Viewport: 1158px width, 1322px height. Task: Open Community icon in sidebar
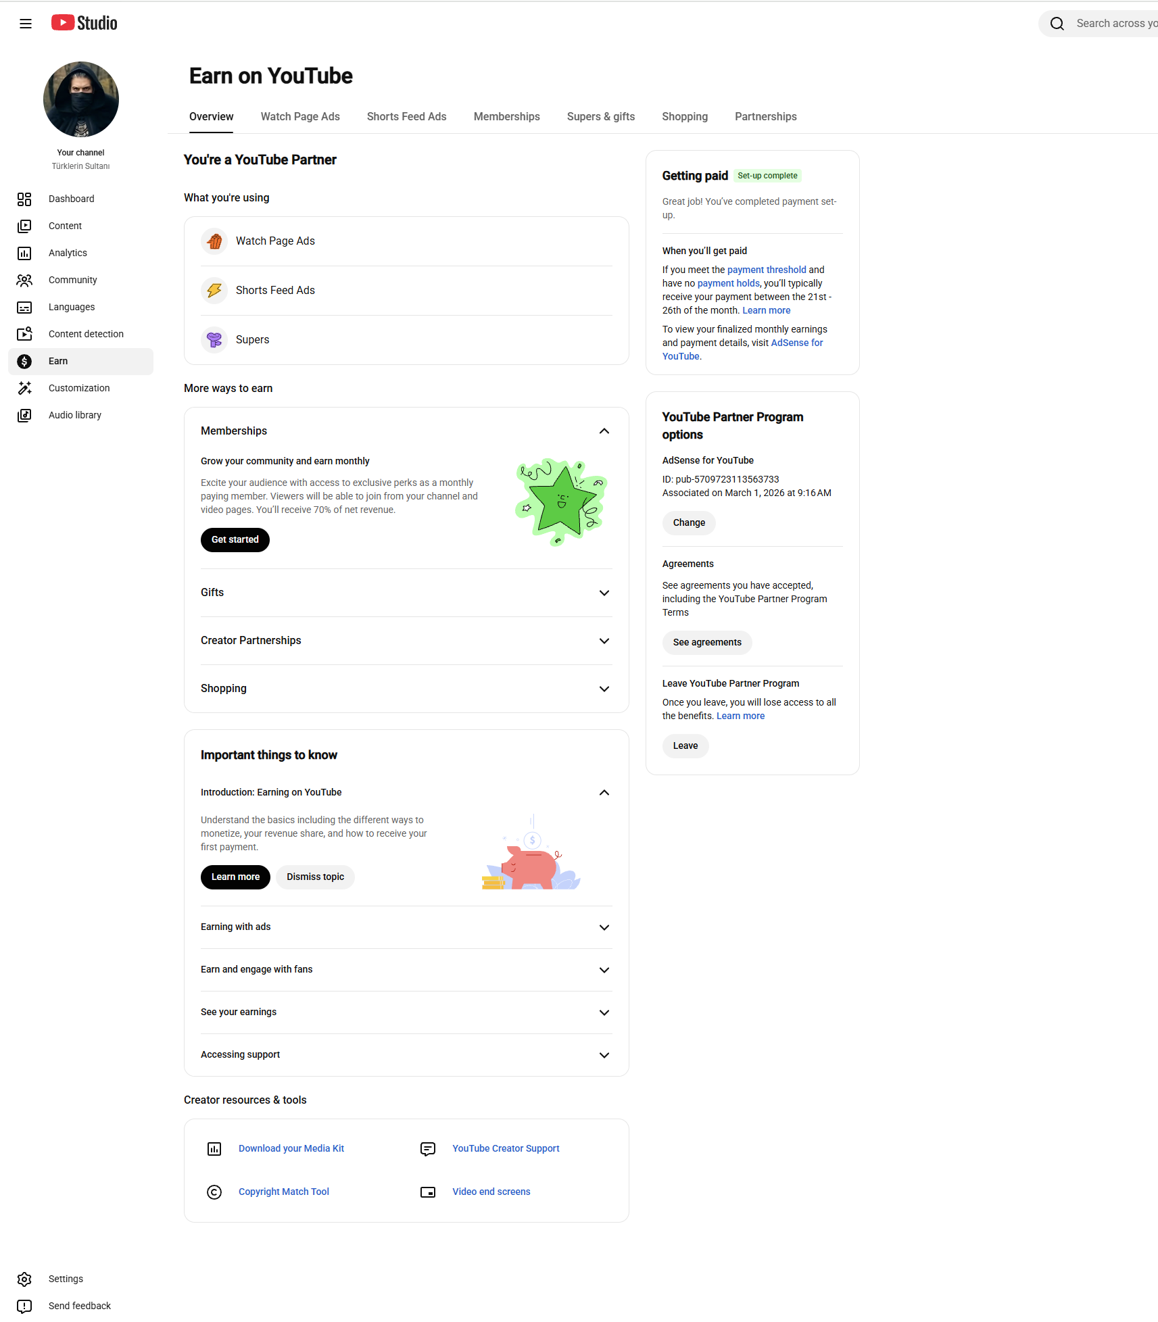24,280
